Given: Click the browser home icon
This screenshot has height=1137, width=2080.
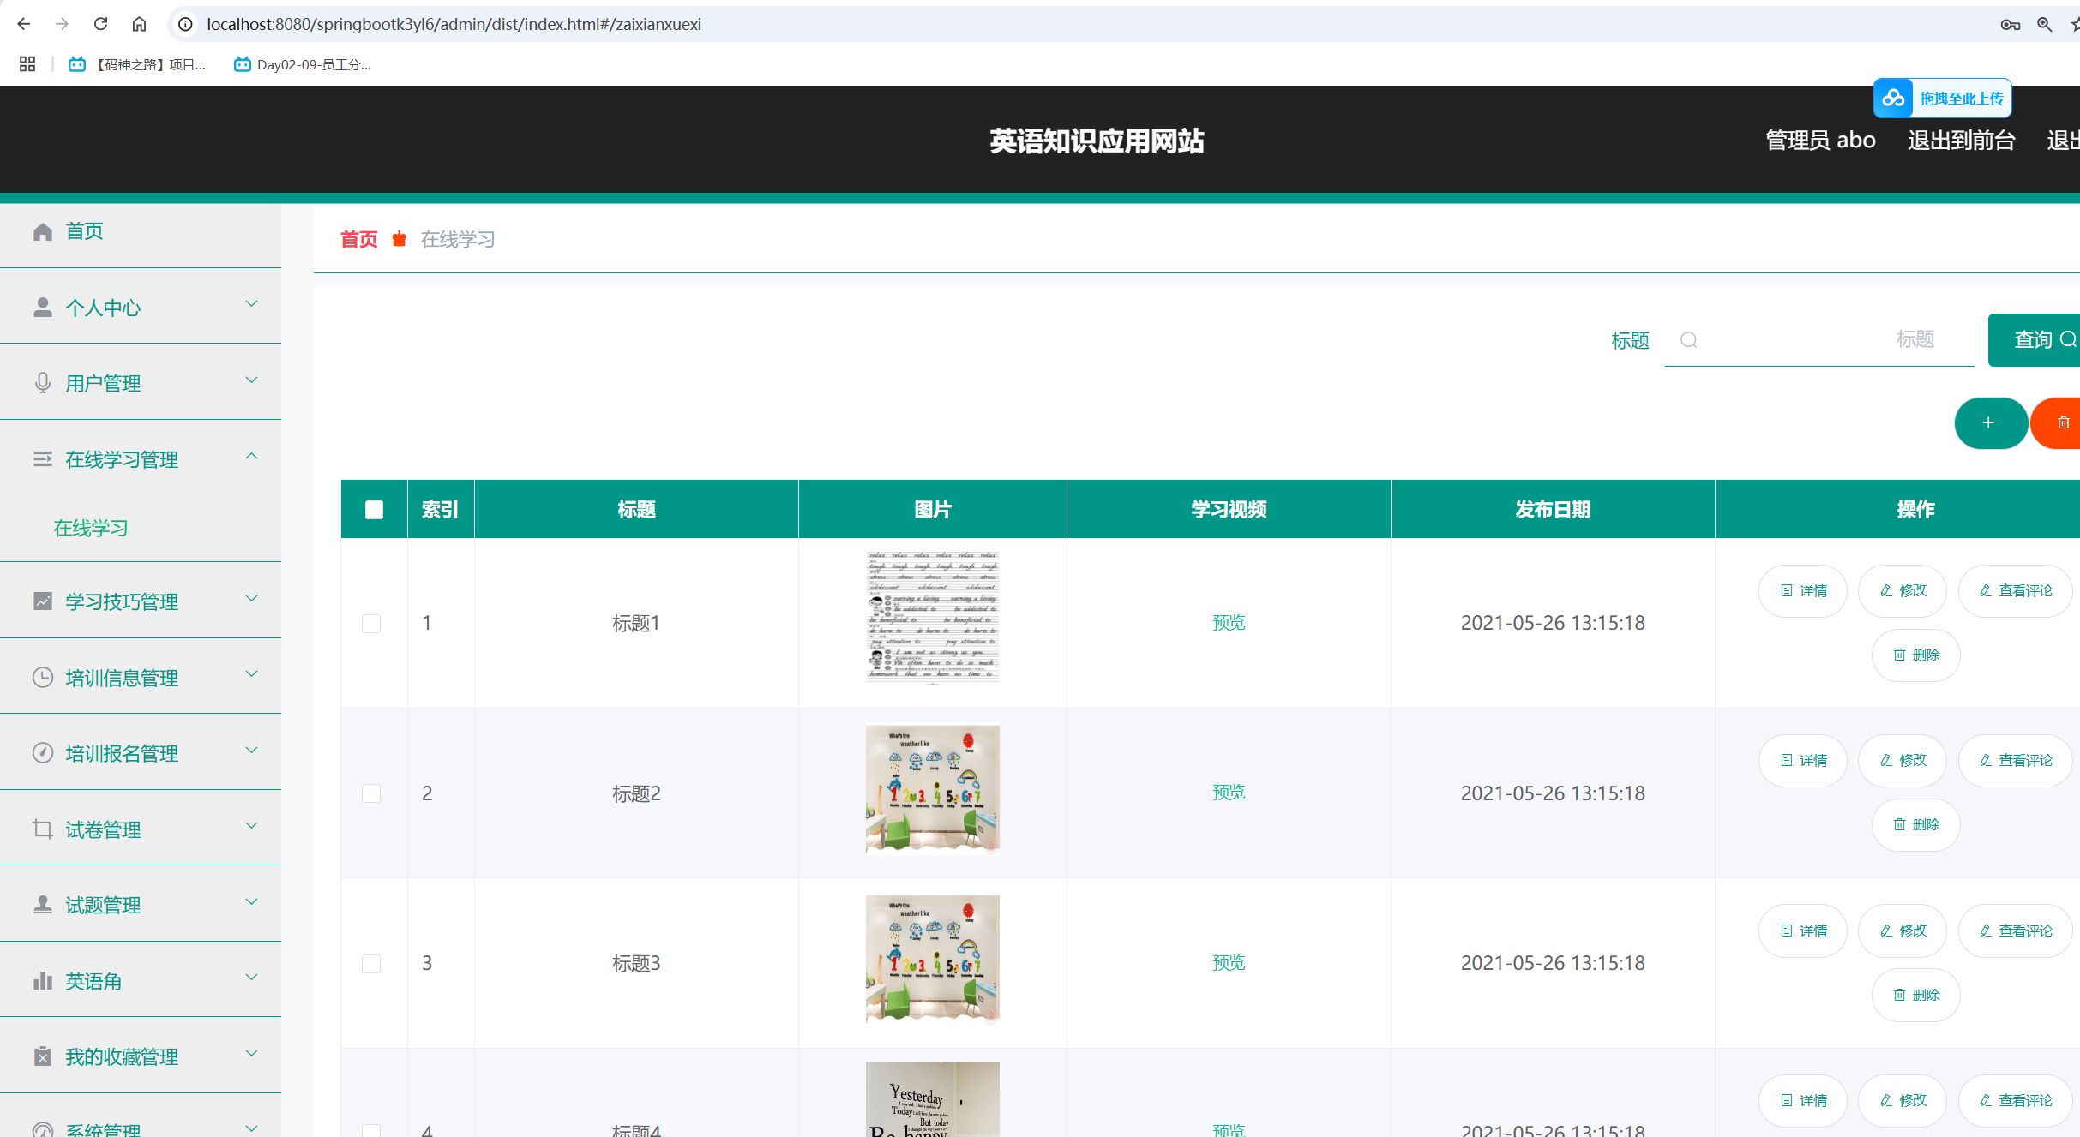Looking at the screenshot, I should [139, 24].
